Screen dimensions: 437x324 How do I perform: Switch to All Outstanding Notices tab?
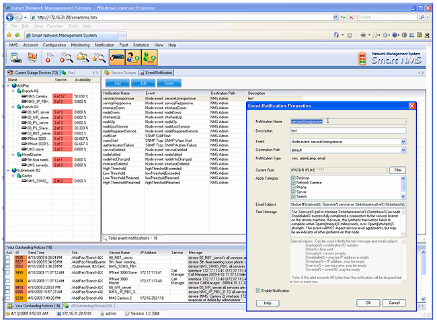[x=88, y=306]
